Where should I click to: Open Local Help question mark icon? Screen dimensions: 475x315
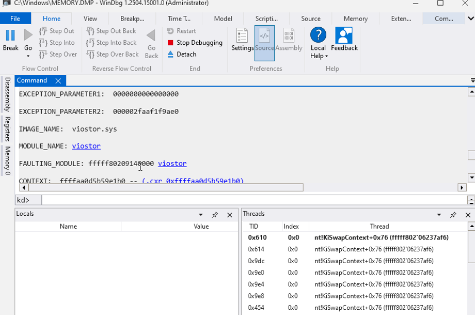pyautogui.click(x=318, y=35)
